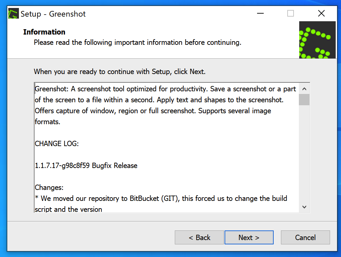Viewport: 341px width, 257px height.
Task: Click the 'Setup - Greenshot' title bar text
Action: click(53, 14)
